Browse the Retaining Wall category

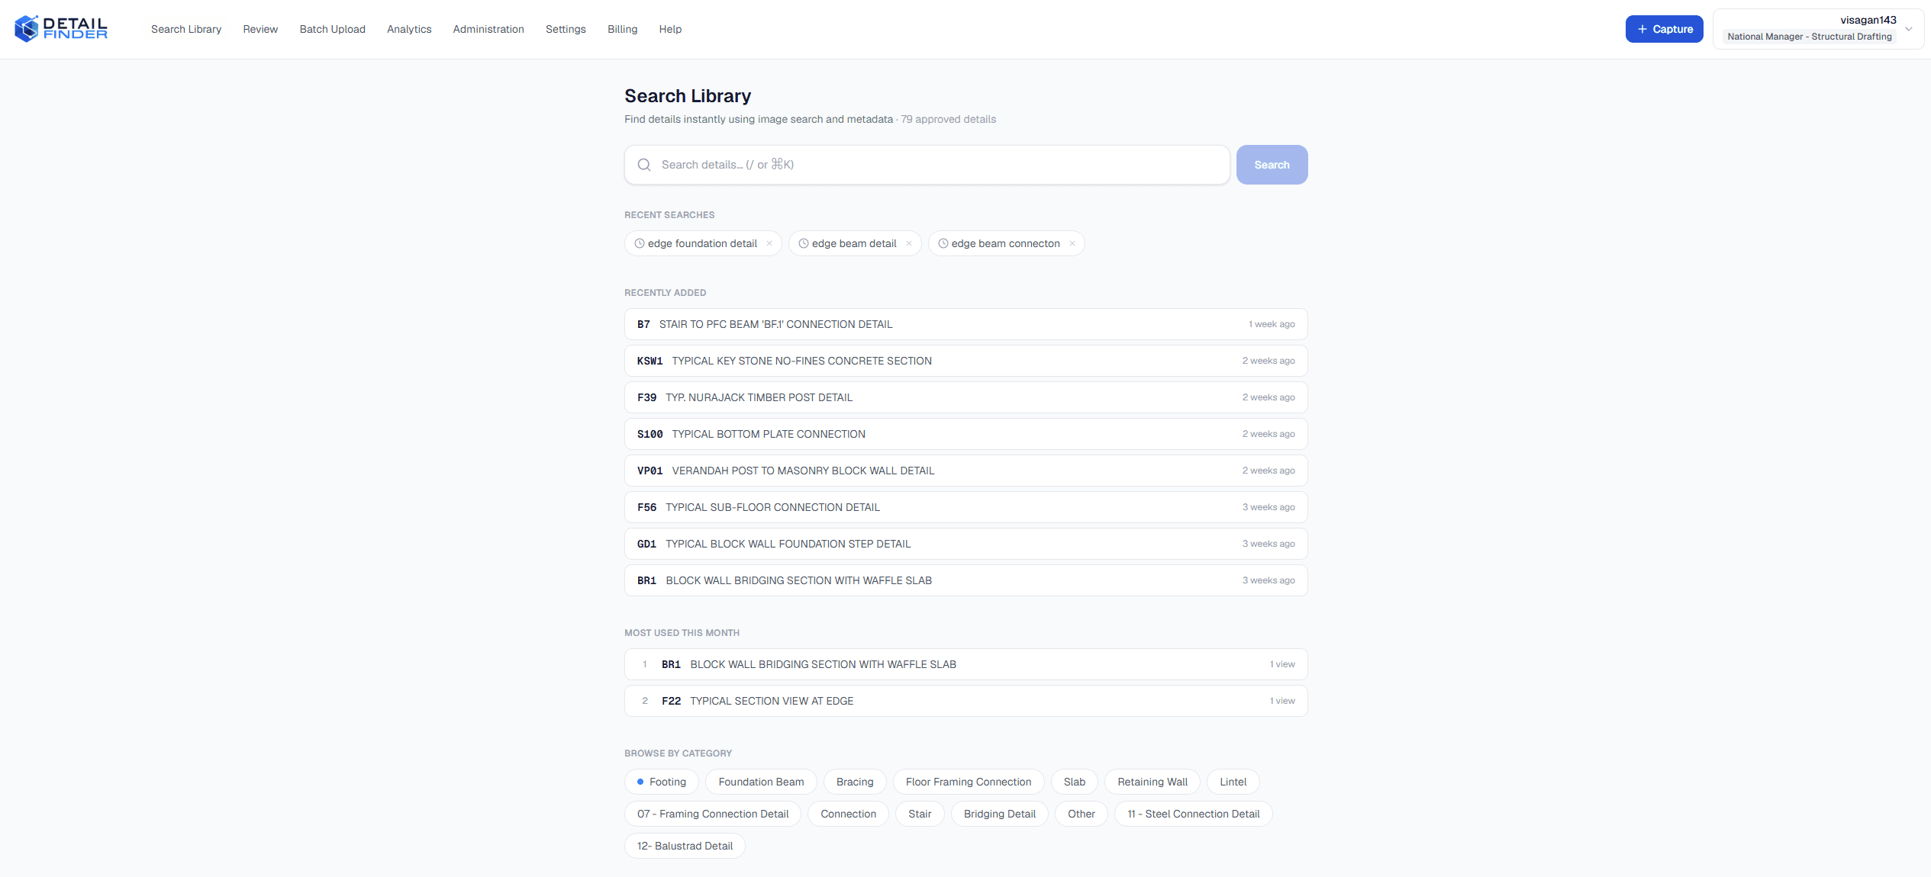1152,782
